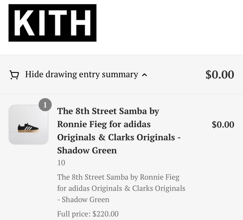The width and height of the screenshot is (243, 220).
Task: Click the bold Ronnie Fieg for adidas line
Action: (104, 124)
